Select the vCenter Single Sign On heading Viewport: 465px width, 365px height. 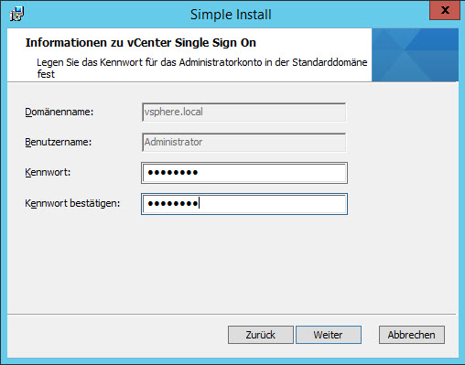click(x=141, y=43)
